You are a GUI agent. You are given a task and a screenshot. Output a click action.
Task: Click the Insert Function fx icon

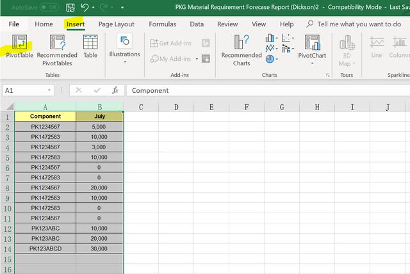(x=115, y=90)
